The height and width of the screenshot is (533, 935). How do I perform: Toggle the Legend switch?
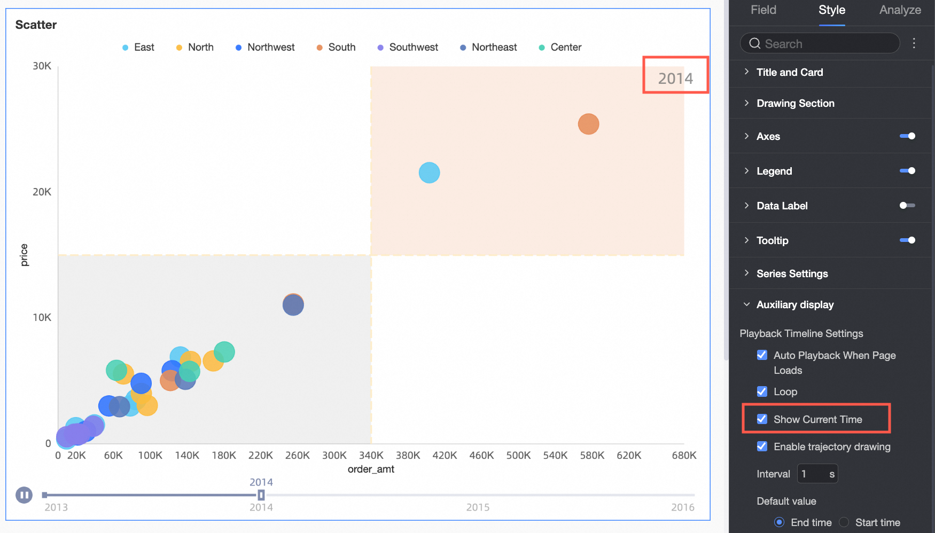(x=907, y=171)
